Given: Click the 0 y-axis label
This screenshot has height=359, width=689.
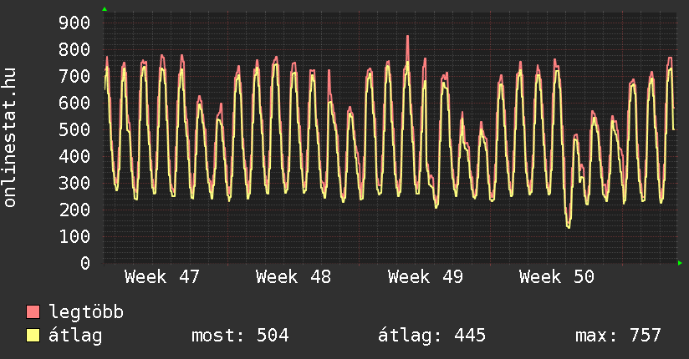Looking at the screenshot, I should pyautogui.click(x=84, y=263).
